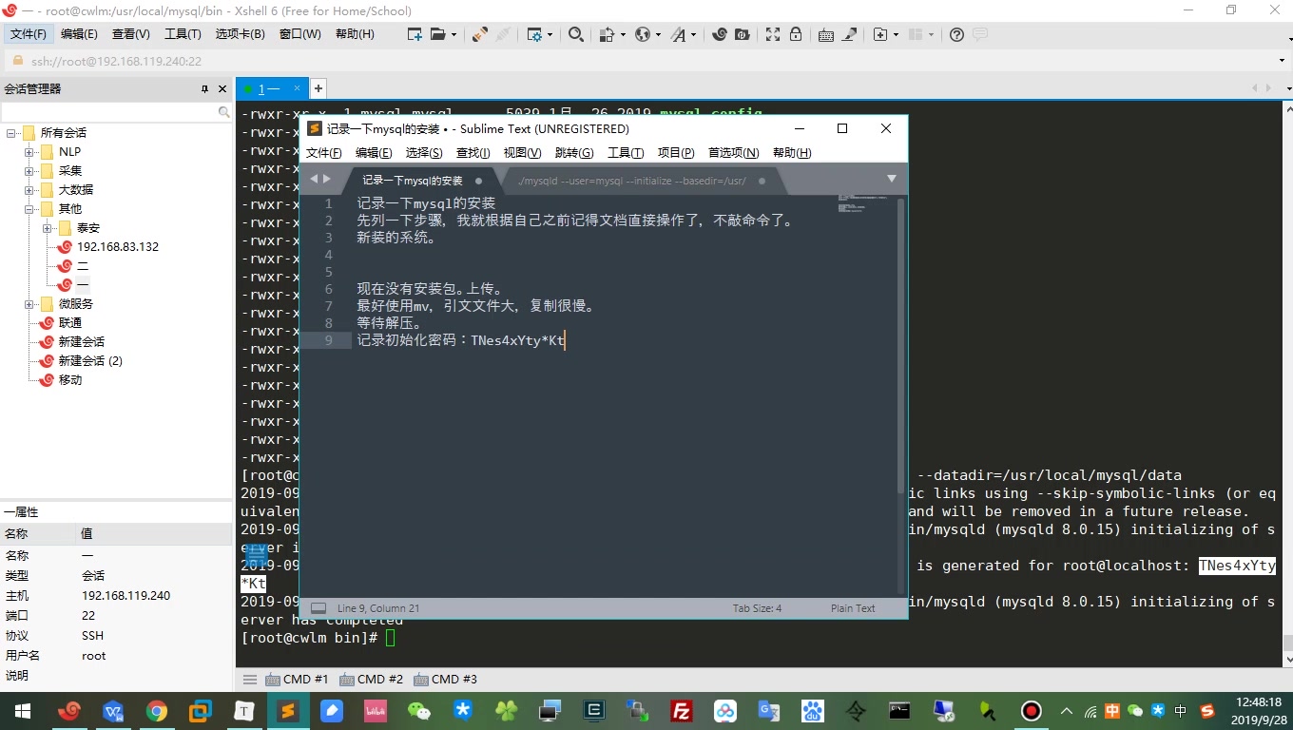Open the virtual keyboard icon
The height and width of the screenshot is (730, 1293).
point(824,34)
